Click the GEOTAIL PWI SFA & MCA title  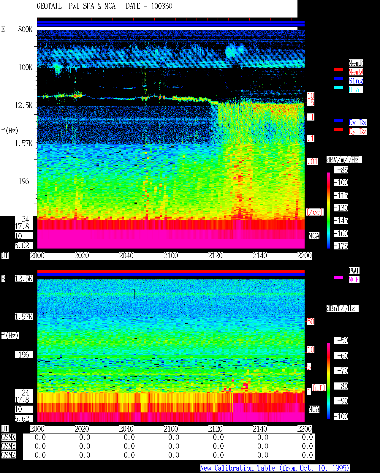[76, 6]
